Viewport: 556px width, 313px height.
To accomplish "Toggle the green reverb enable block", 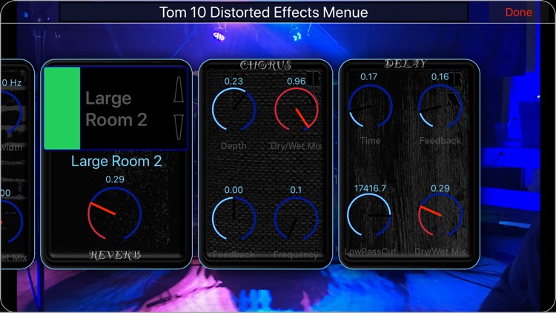I will 62,108.
